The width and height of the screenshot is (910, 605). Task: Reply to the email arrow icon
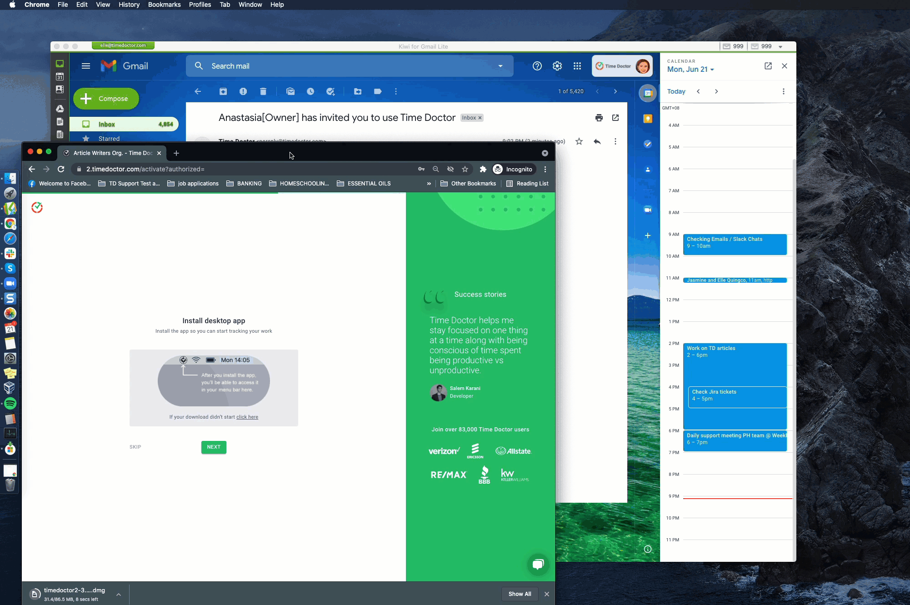[x=597, y=141]
